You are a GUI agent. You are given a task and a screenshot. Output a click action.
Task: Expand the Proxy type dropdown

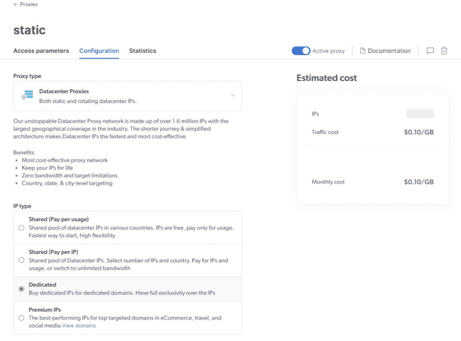pyautogui.click(x=127, y=95)
